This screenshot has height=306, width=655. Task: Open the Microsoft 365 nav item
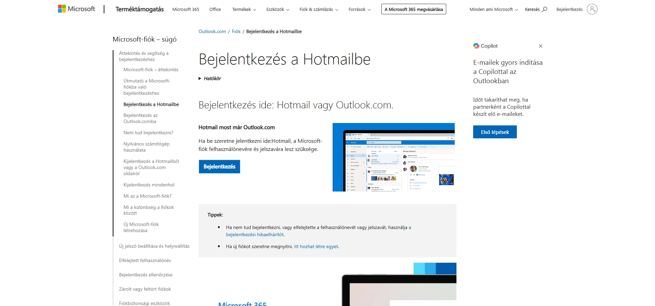tap(186, 10)
